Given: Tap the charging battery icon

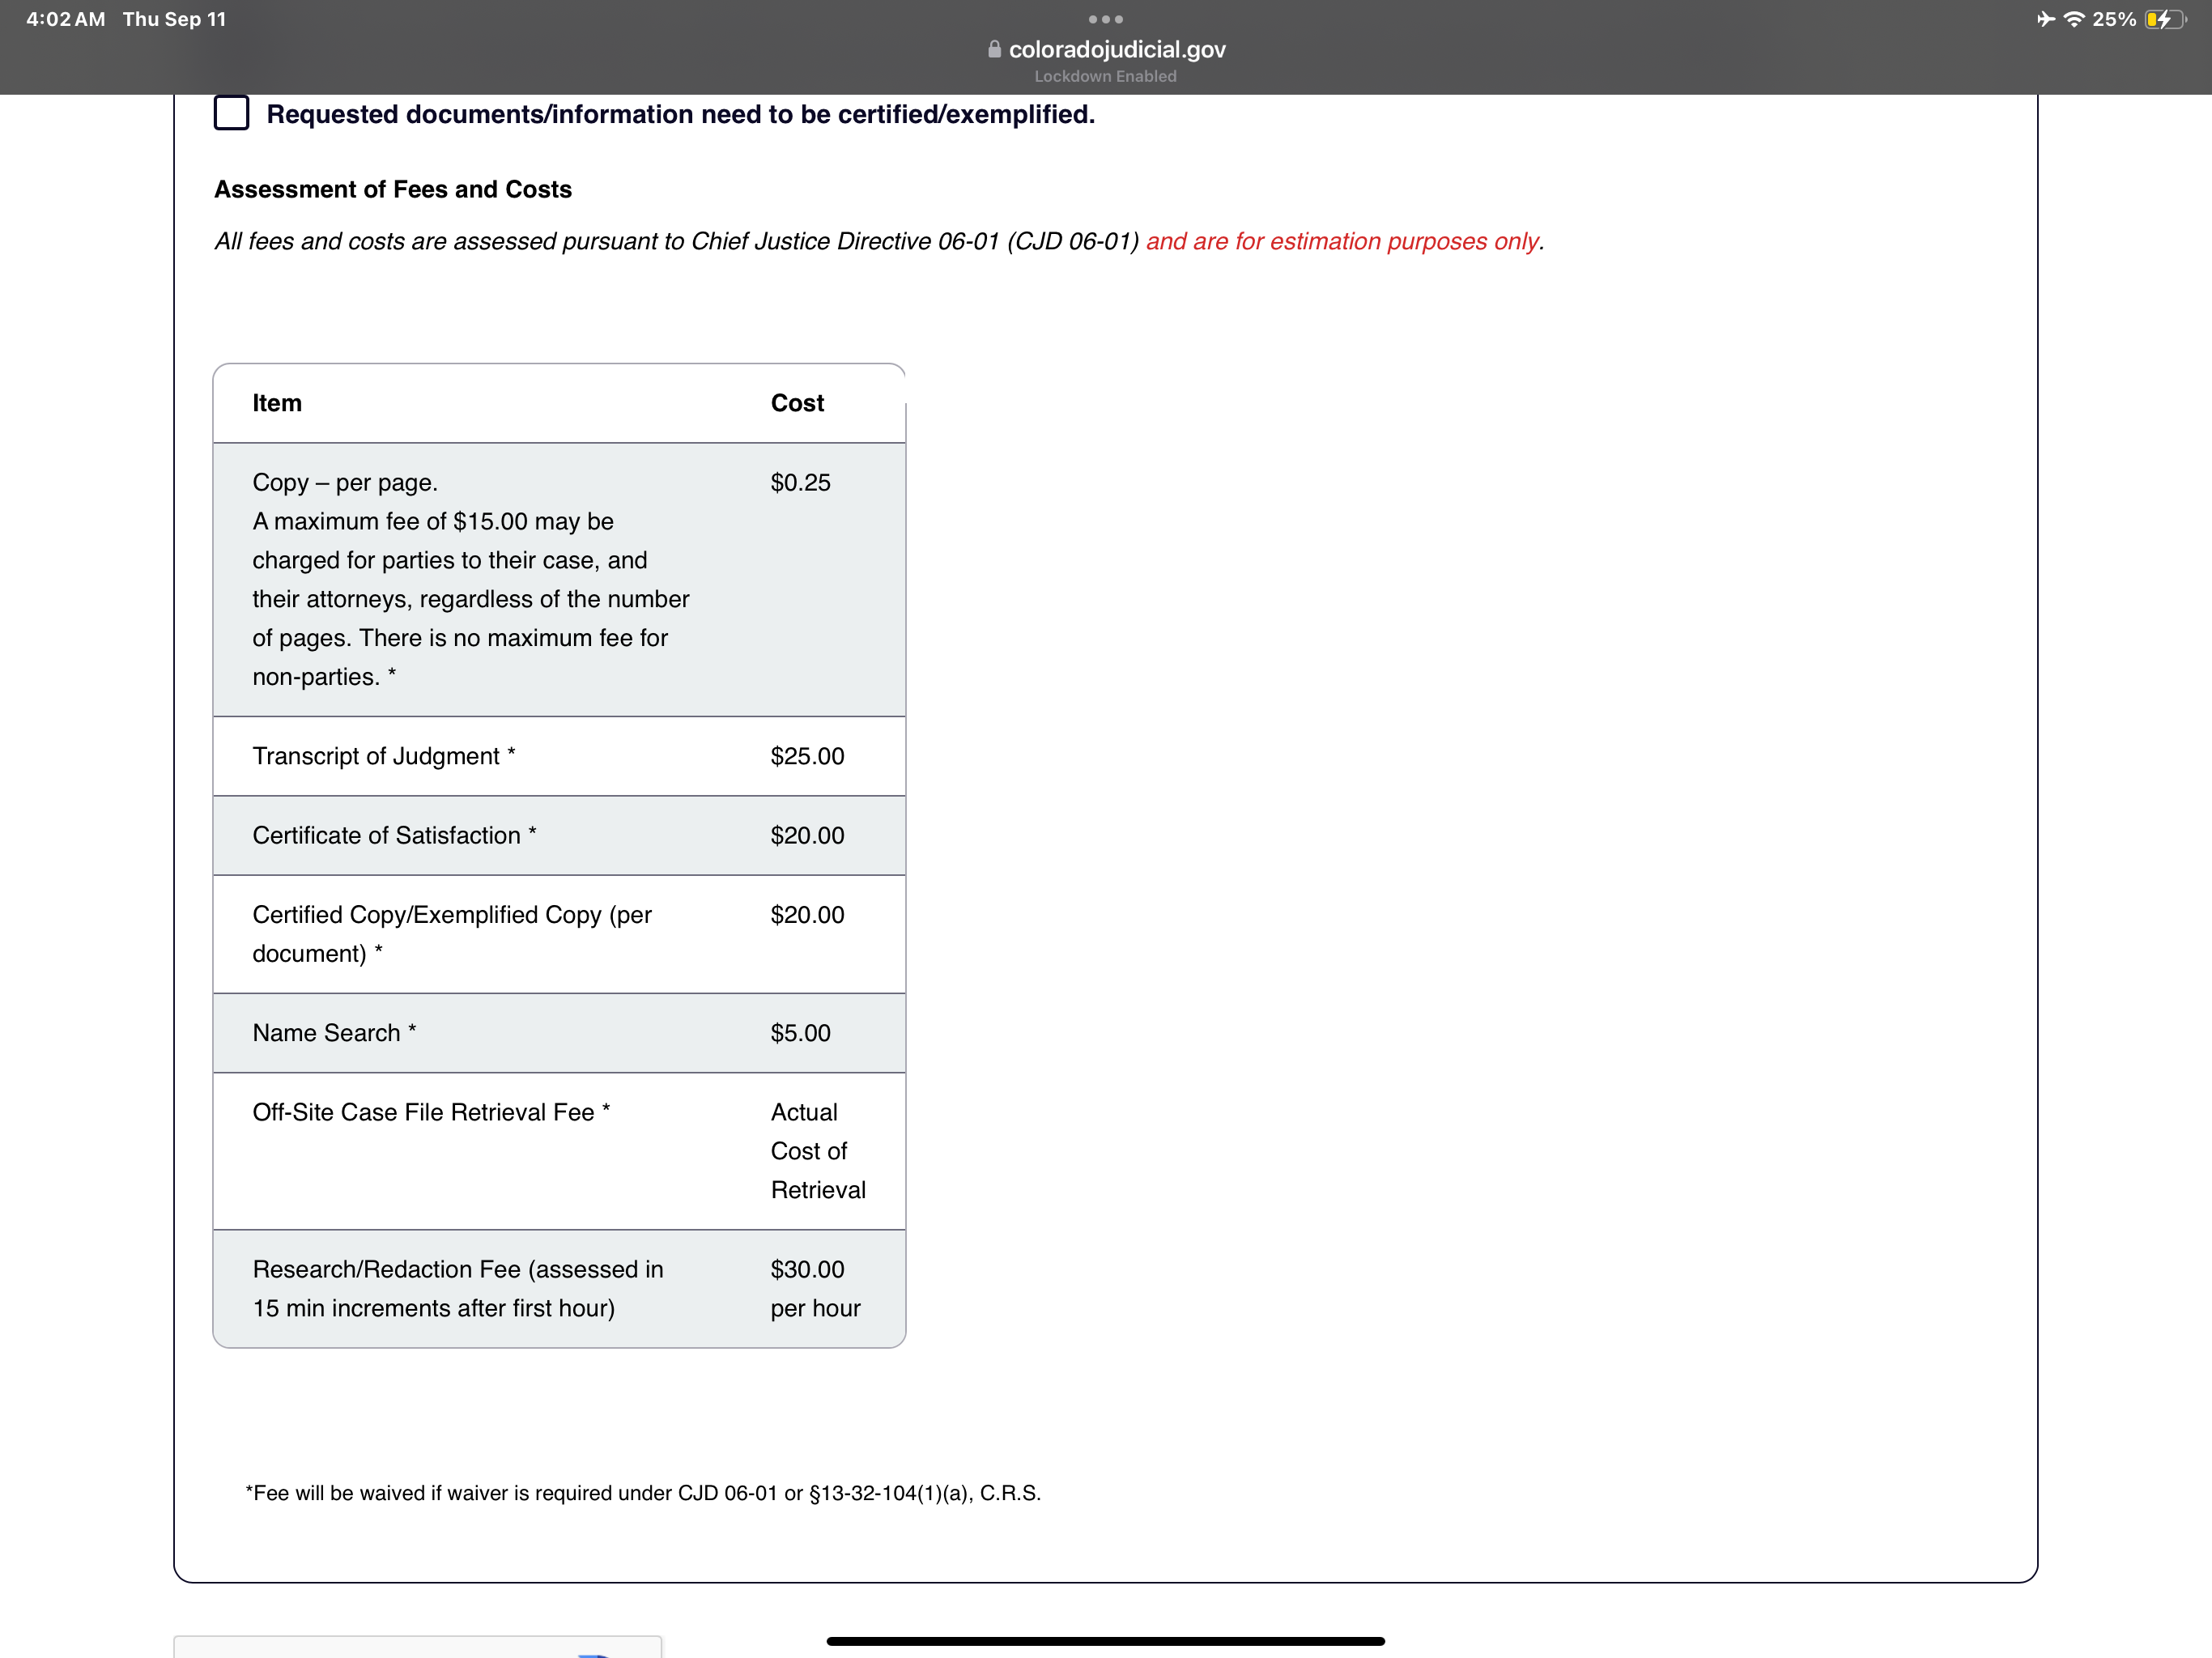Looking at the screenshot, I should [x=2164, y=19].
